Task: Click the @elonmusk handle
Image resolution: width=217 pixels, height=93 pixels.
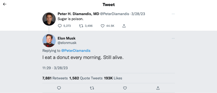Action: click(67, 43)
